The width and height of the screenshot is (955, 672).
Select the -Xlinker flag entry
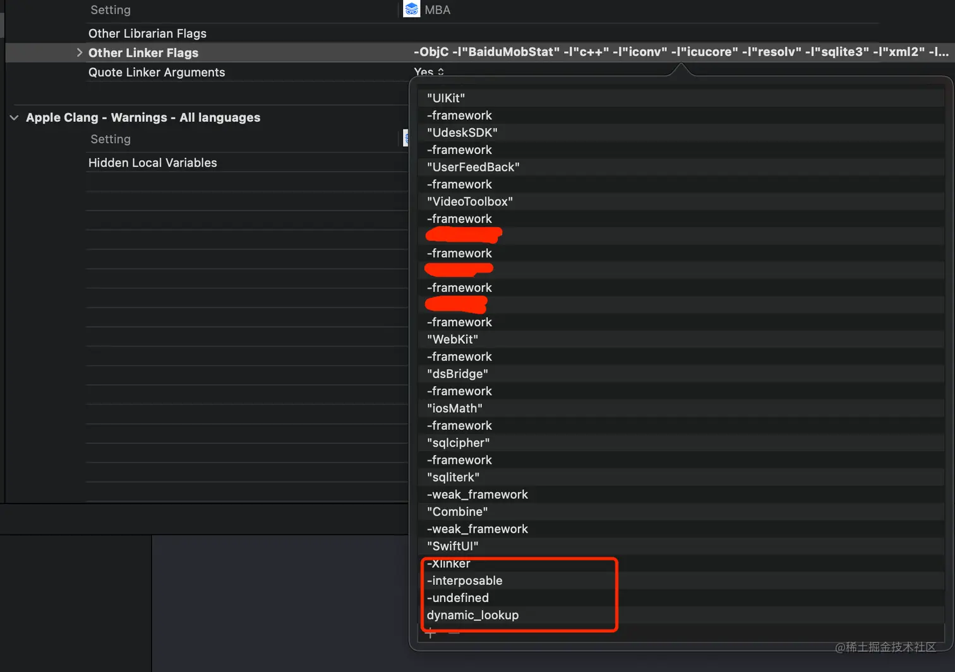681,563
